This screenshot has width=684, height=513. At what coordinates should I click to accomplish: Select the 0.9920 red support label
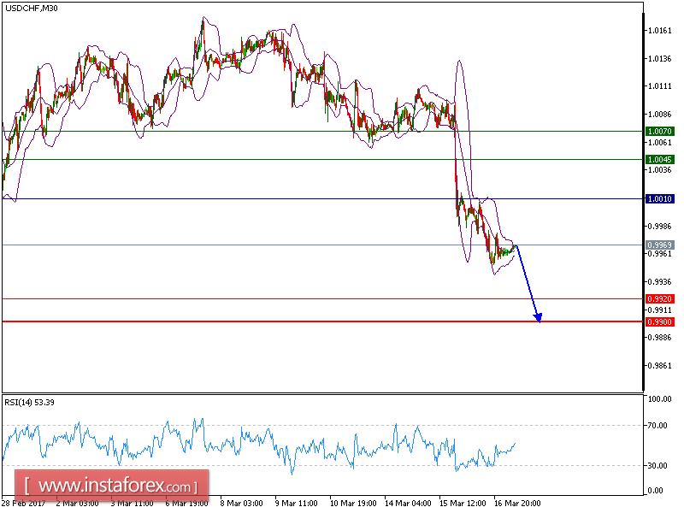(659, 299)
